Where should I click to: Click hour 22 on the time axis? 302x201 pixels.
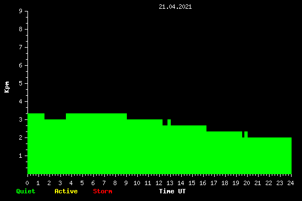[269, 183]
